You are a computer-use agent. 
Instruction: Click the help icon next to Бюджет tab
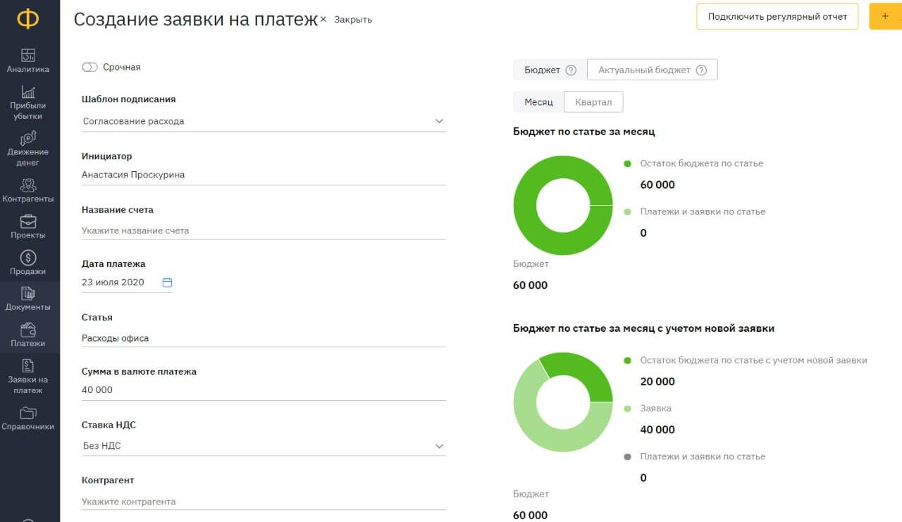pyautogui.click(x=572, y=70)
